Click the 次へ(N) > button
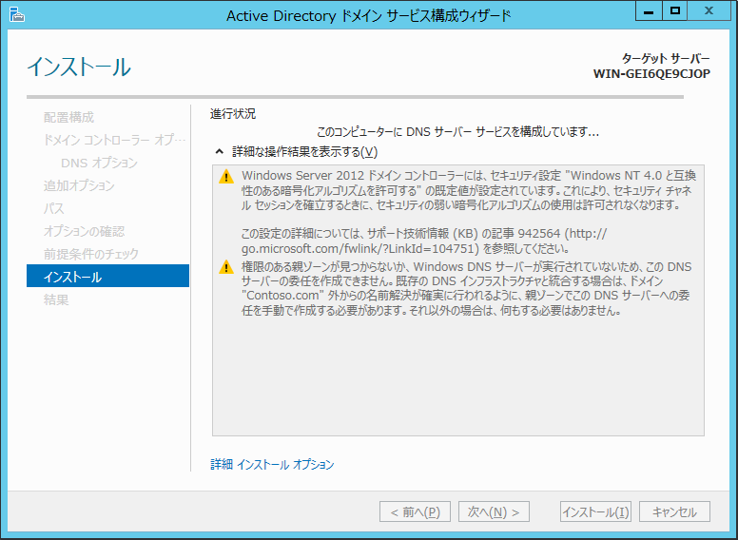The width and height of the screenshot is (738, 540). (494, 511)
